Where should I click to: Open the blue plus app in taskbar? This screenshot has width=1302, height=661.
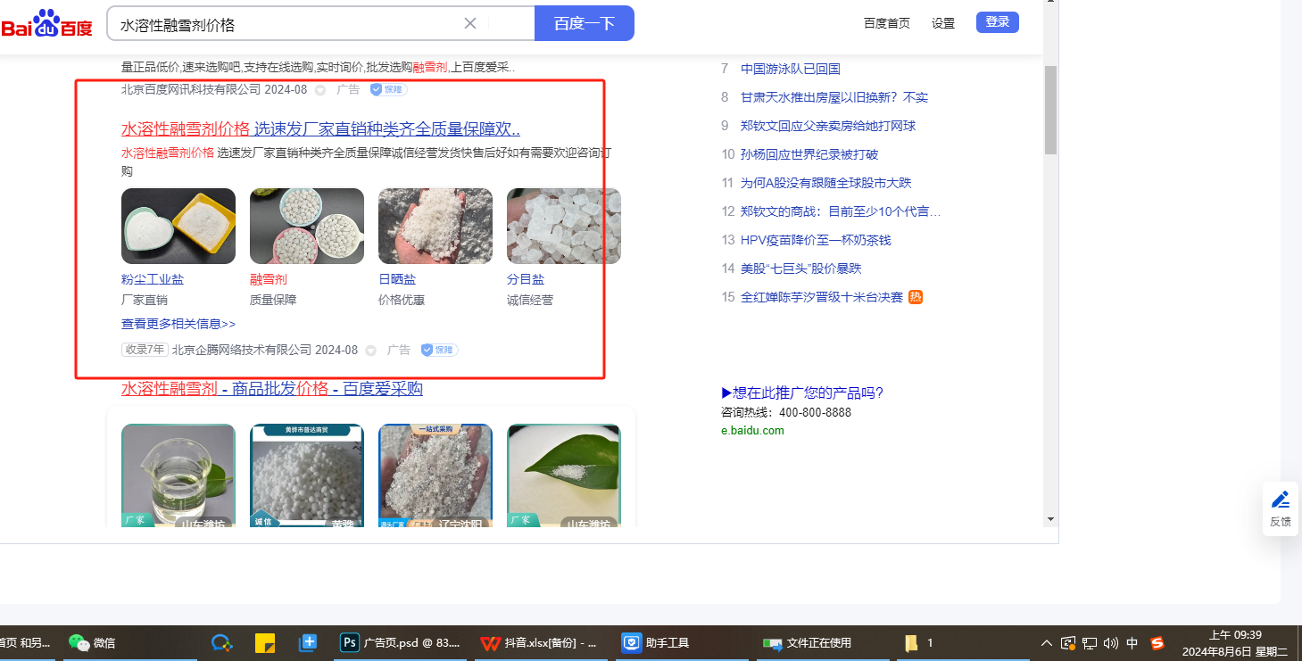pyautogui.click(x=309, y=643)
